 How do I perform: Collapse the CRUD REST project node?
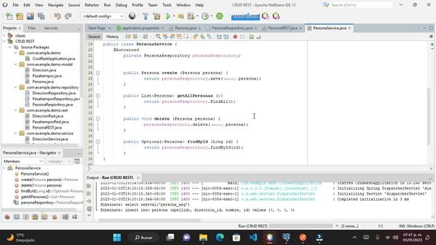pos(4,41)
